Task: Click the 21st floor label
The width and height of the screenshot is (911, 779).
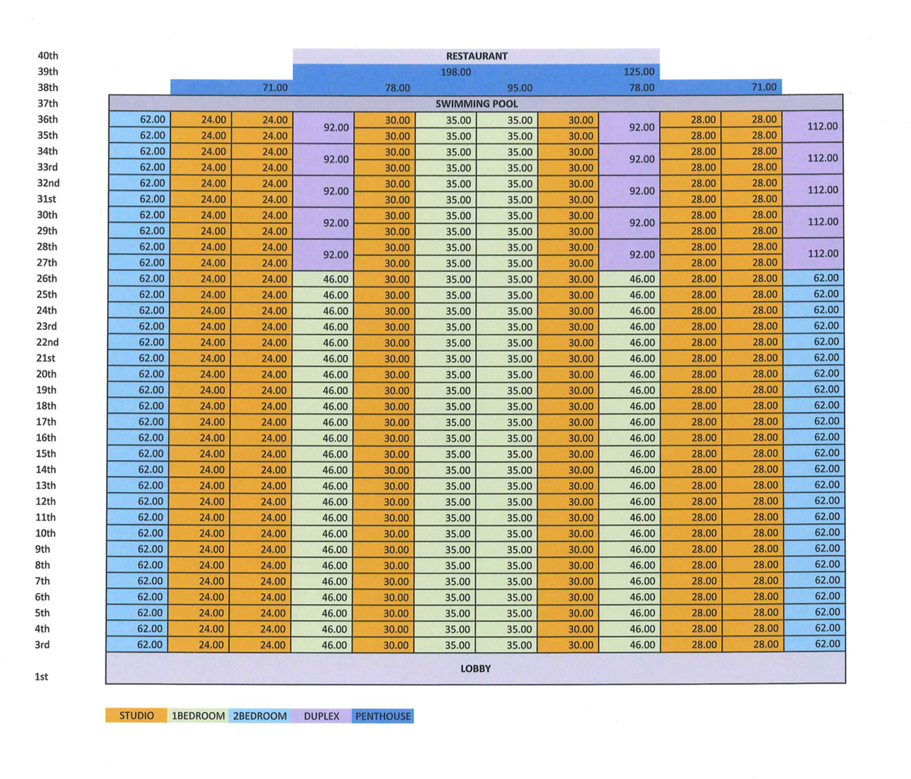Action: click(46, 358)
